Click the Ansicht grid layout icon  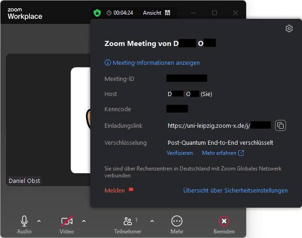click(x=168, y=13)
